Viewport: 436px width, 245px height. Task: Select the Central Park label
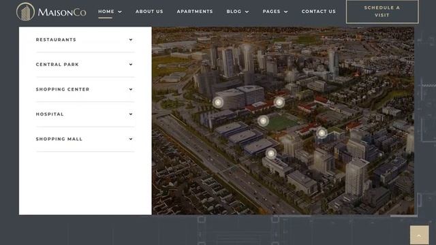(57, 65)
